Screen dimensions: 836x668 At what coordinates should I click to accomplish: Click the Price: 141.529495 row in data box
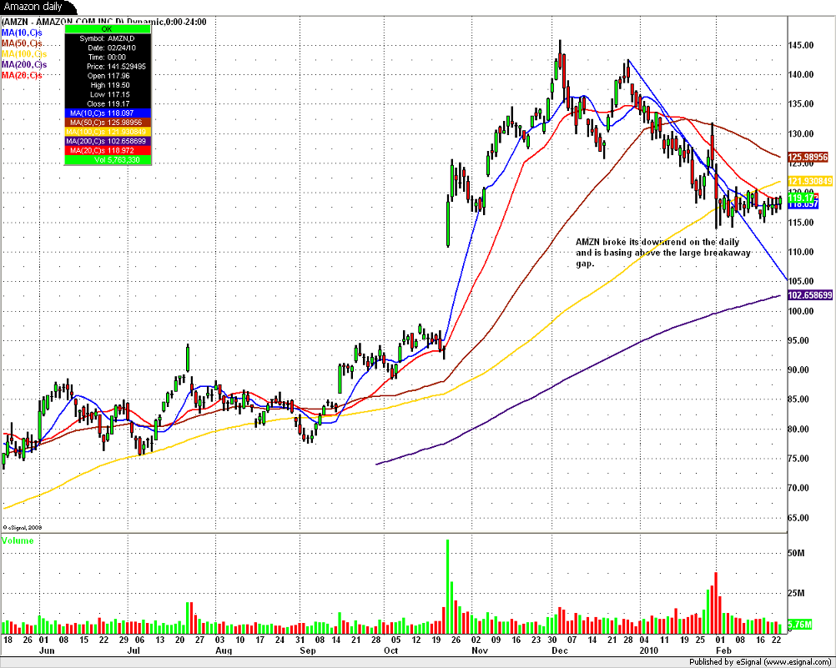(107, 67)
